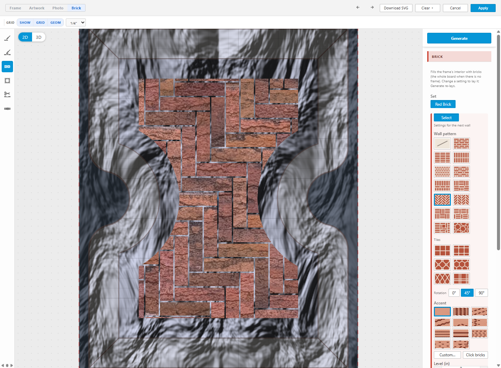
Task: Switch view to 2D
Action: click(25, 37)
